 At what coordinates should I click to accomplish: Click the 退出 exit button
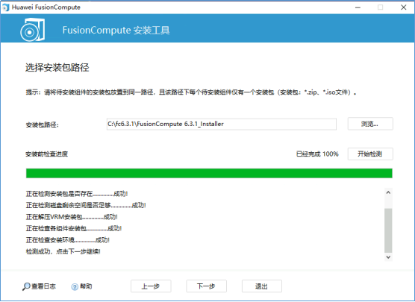262,286
